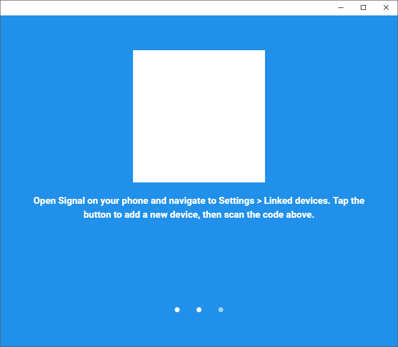This screenshot has width=398, height=347.
Task: Minimize the Signal setup window
Action: pos(341,7)
